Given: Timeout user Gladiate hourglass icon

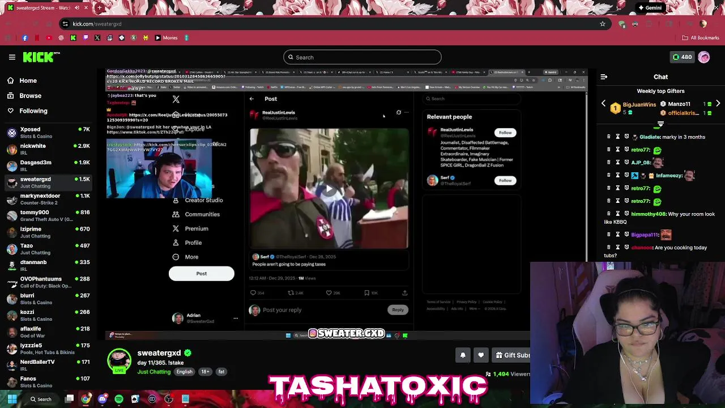Looking at the screenshot, I should [618, 137].
